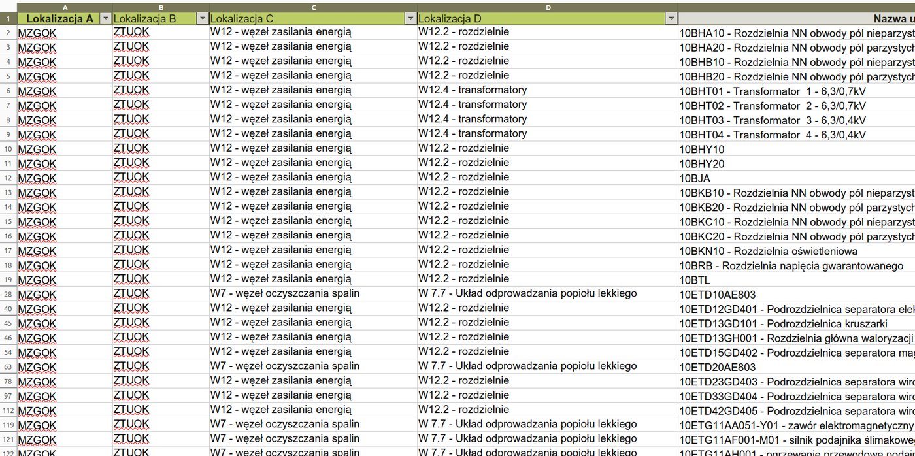
Task: Click the 10BKN10 - Rozdzielnia oświetleniowa cell
Action: coord(796,250)
